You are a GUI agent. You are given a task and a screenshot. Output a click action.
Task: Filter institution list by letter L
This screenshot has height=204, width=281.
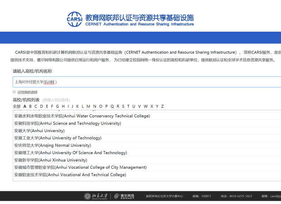click(83, 106)
